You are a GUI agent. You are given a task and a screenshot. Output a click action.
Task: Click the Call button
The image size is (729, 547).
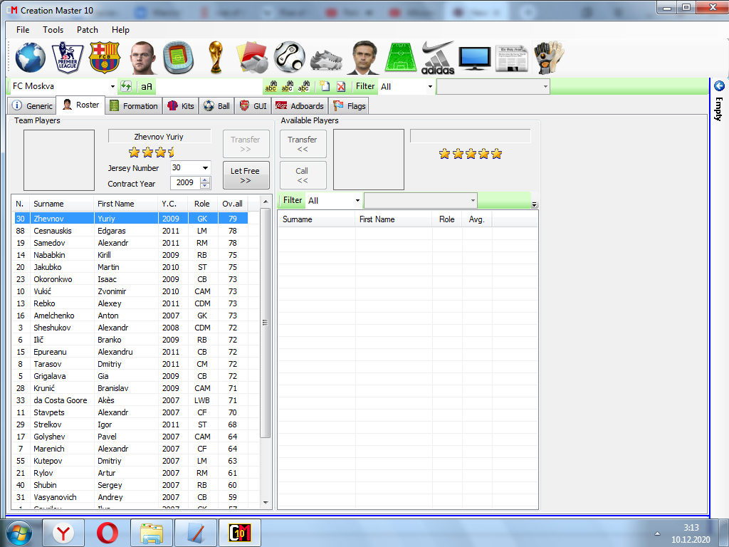pyautogui.click(x=303, y=175)
